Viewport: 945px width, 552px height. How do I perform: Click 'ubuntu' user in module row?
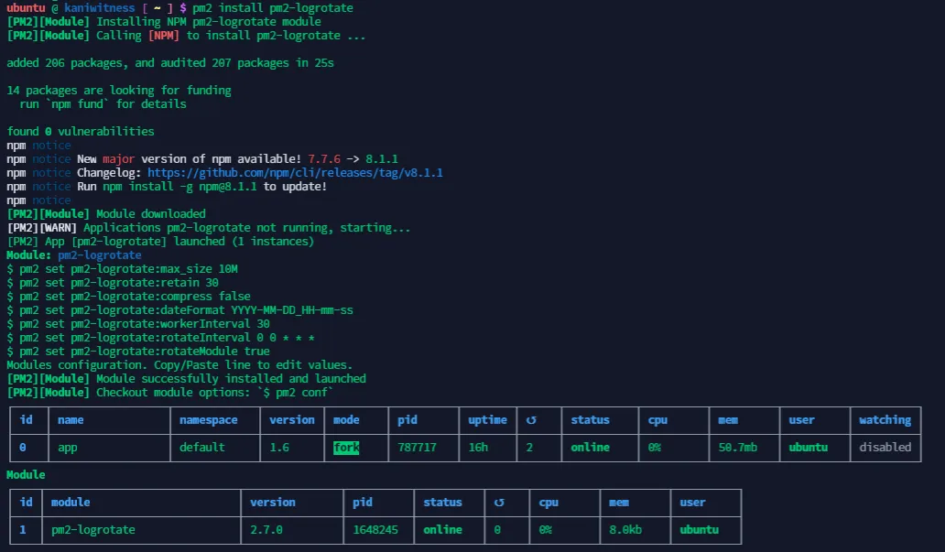pyautogui.click(x=699, y=530)
